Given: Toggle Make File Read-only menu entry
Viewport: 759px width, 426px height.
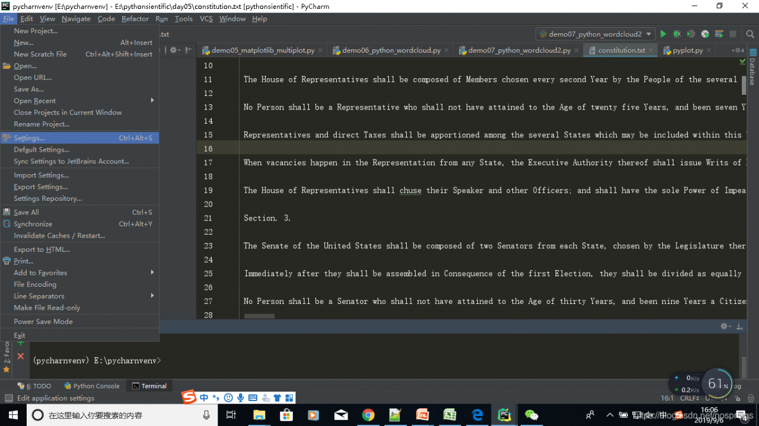Looking at the screenshot, I should point(79,308).
